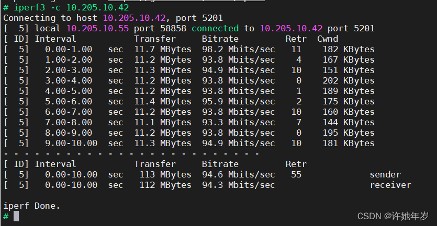Click the 95.9 Mbits/sec bitrate value
437x226 pixels.
[238, 101]
